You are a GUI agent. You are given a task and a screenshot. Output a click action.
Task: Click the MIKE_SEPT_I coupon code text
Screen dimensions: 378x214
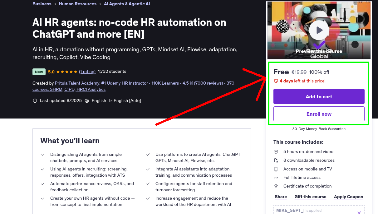[x=290, y=211]
